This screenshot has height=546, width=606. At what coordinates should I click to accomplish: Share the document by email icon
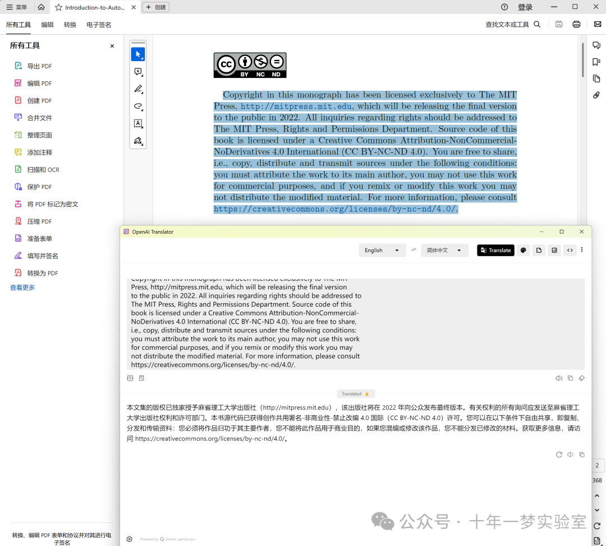coord(598,24)
